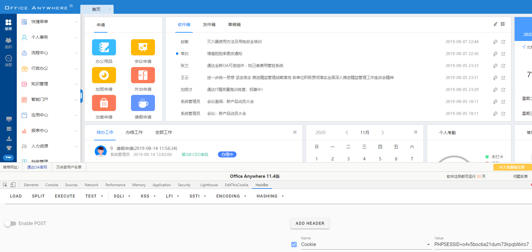Switch to the 办结工作 tab
532x252 pixels.
click(134, 132)
